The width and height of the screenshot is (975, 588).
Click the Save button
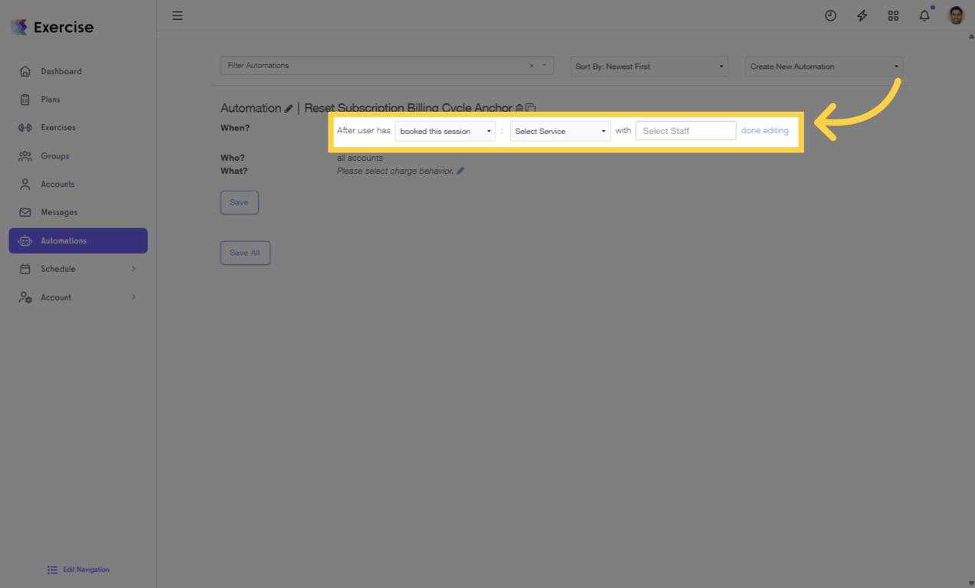(x=240, y=202)
